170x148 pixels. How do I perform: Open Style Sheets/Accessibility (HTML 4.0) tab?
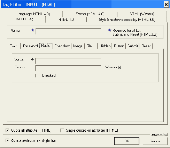pos(127,19)
